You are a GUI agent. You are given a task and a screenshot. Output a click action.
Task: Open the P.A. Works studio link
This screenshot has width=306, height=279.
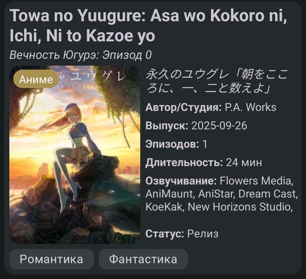coord(251,107)
